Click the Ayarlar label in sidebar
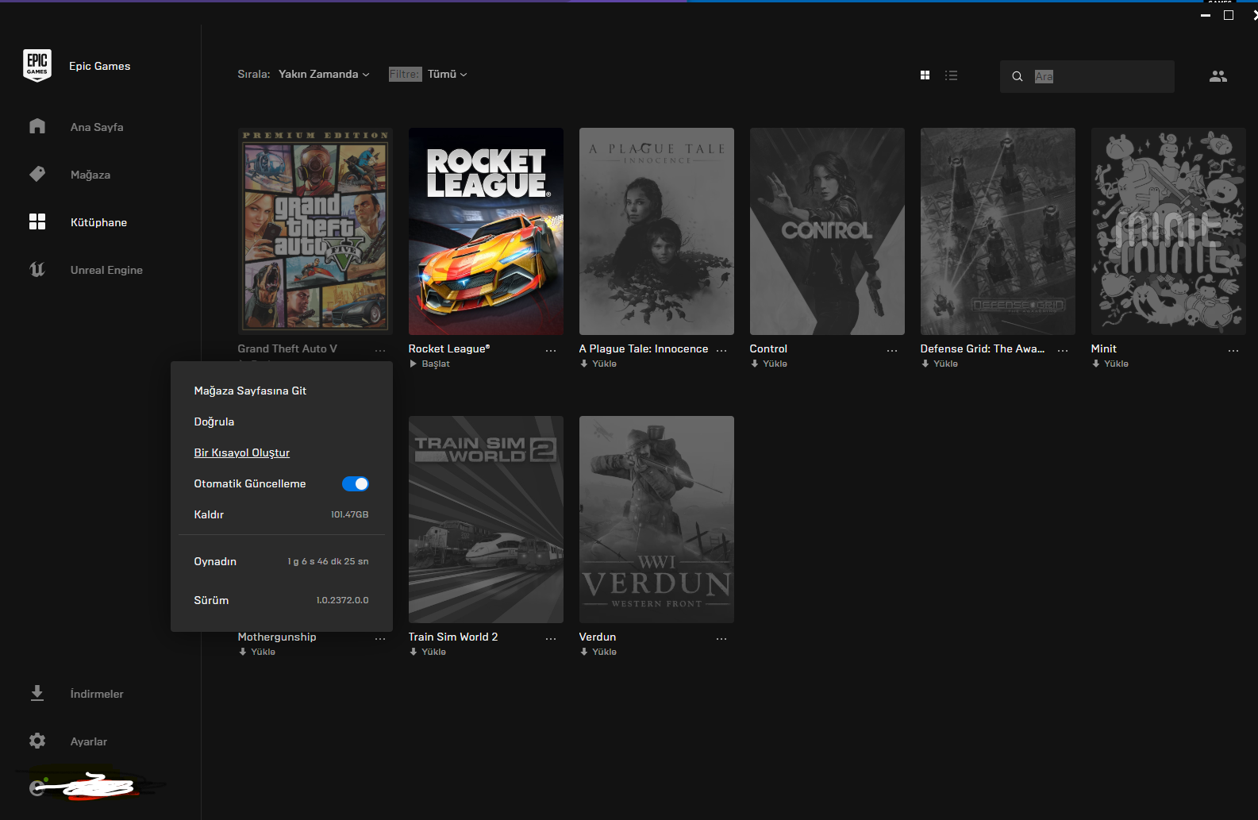This screenshot has height=820, width=1258. pyautogui.click(x=89, y=741)
